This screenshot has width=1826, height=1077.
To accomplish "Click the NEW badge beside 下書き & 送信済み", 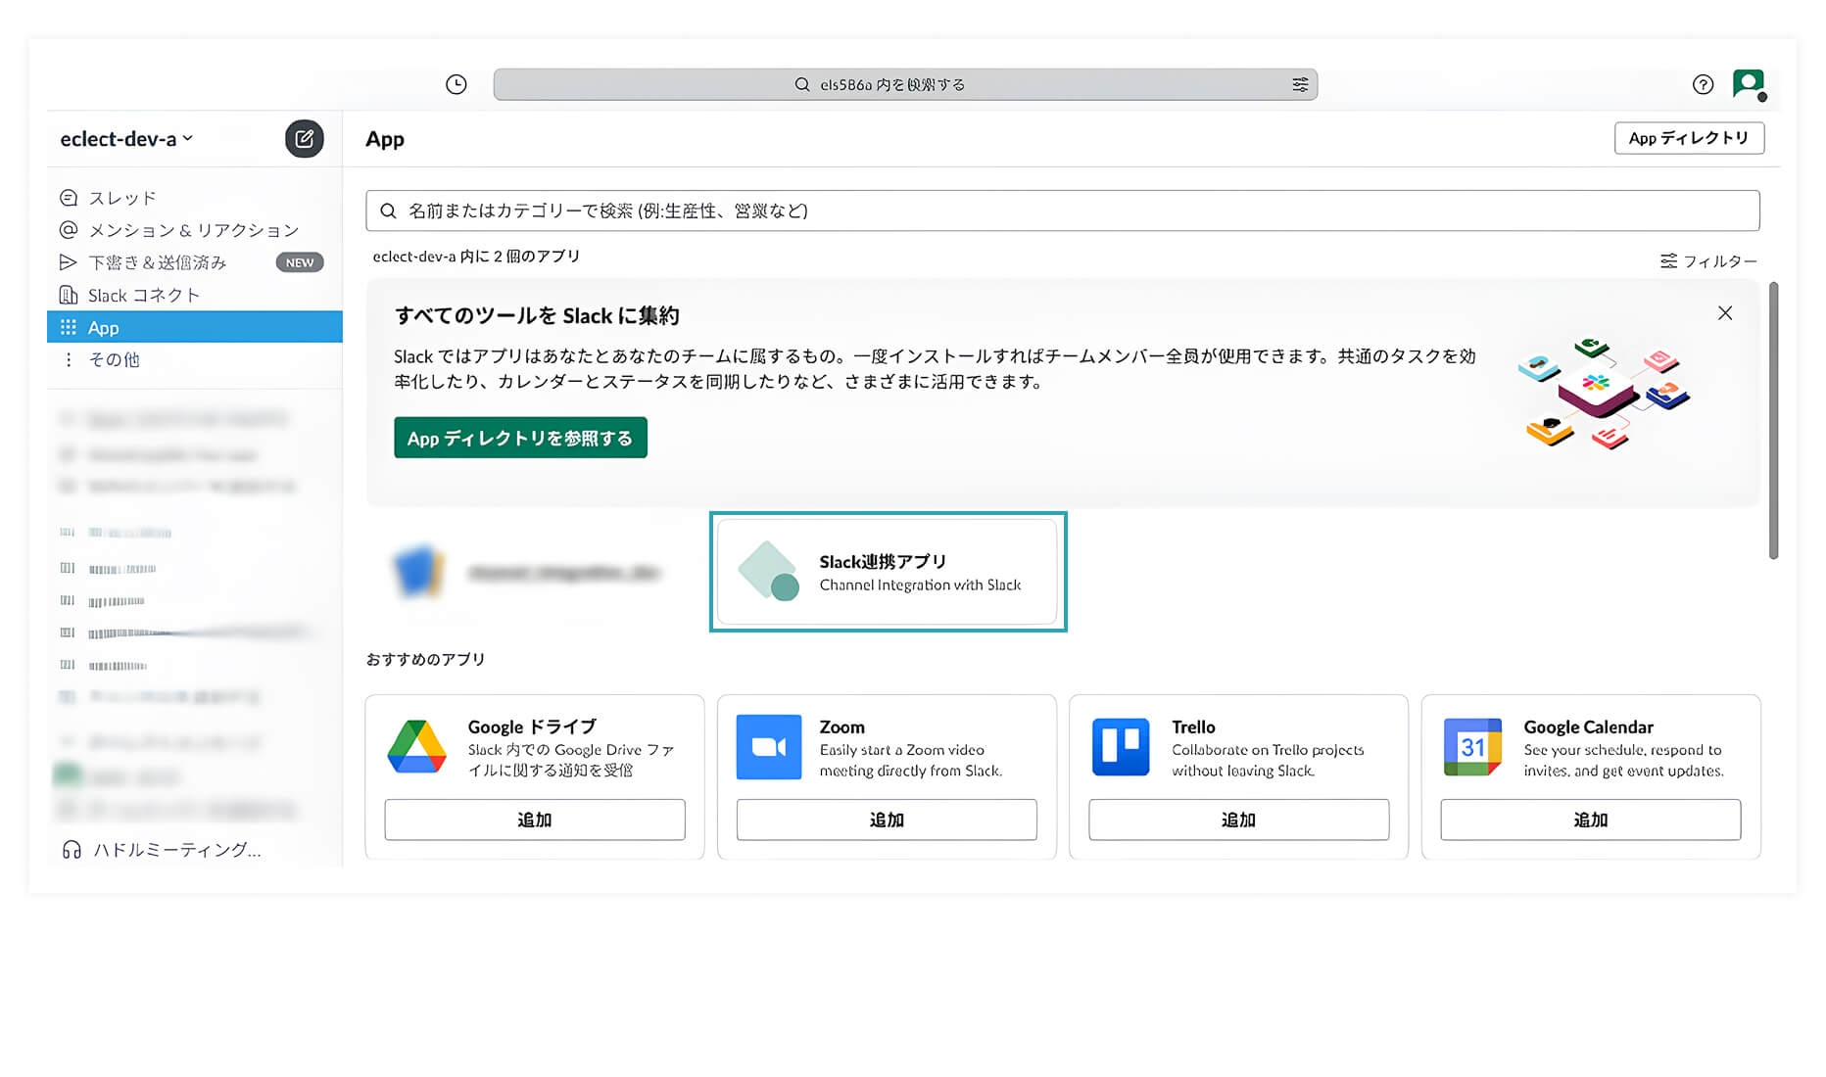I will pos(300,262).
